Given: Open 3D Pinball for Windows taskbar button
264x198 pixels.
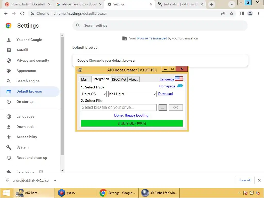Looking at the screenshot, I should click(x=159, y=193).
